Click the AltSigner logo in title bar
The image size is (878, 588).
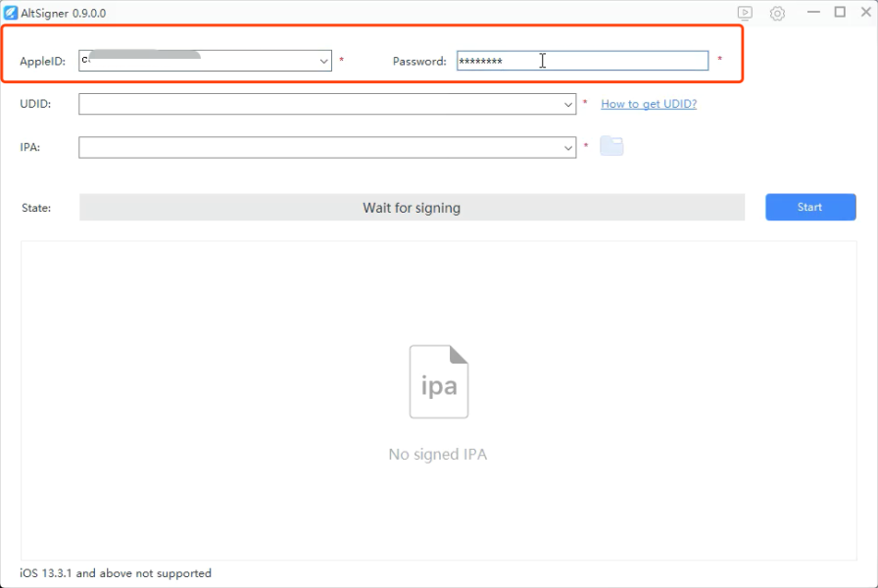click(11, 13)
